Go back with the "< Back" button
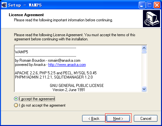 click(x=94, y=119)
